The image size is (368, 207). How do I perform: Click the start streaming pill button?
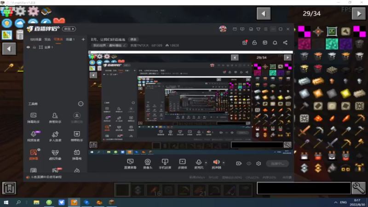pos(277,163)
